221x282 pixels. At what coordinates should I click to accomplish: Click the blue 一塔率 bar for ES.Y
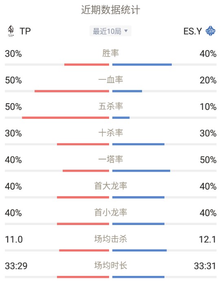(141, 171)
